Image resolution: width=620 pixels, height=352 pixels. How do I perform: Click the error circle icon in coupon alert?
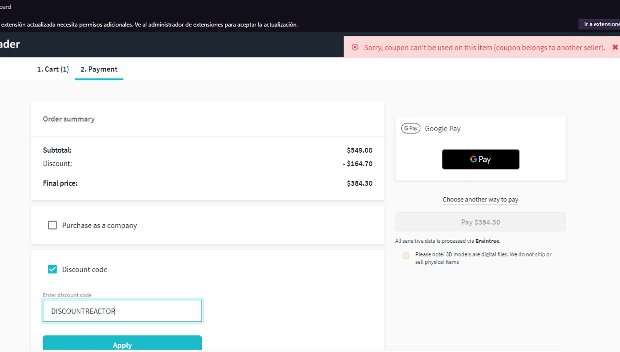(355, 47)
